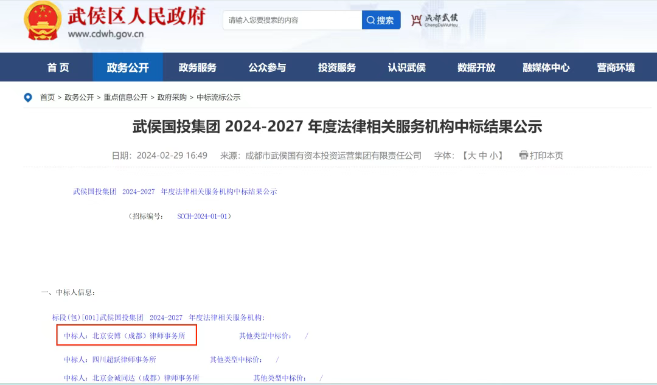Click the 重点信息公开 breadcrumb link

[125, 97]
